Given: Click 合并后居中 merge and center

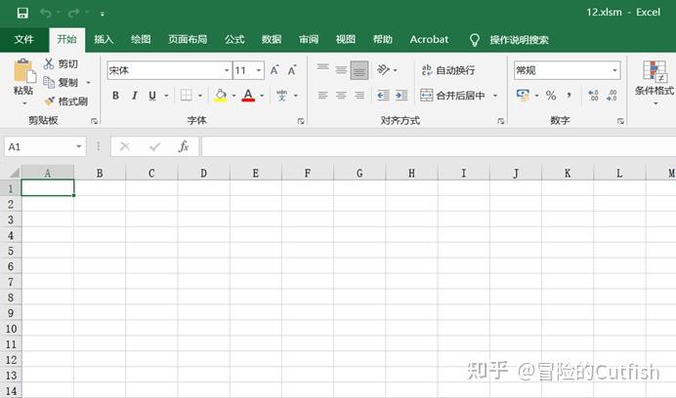Looking at the screenshot, I should (452, 96).
